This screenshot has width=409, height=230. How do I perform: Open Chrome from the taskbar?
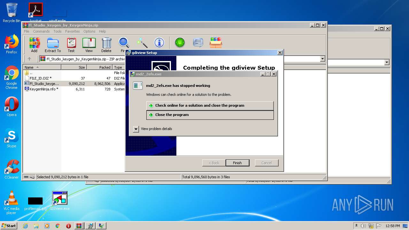tap(58, 226)
